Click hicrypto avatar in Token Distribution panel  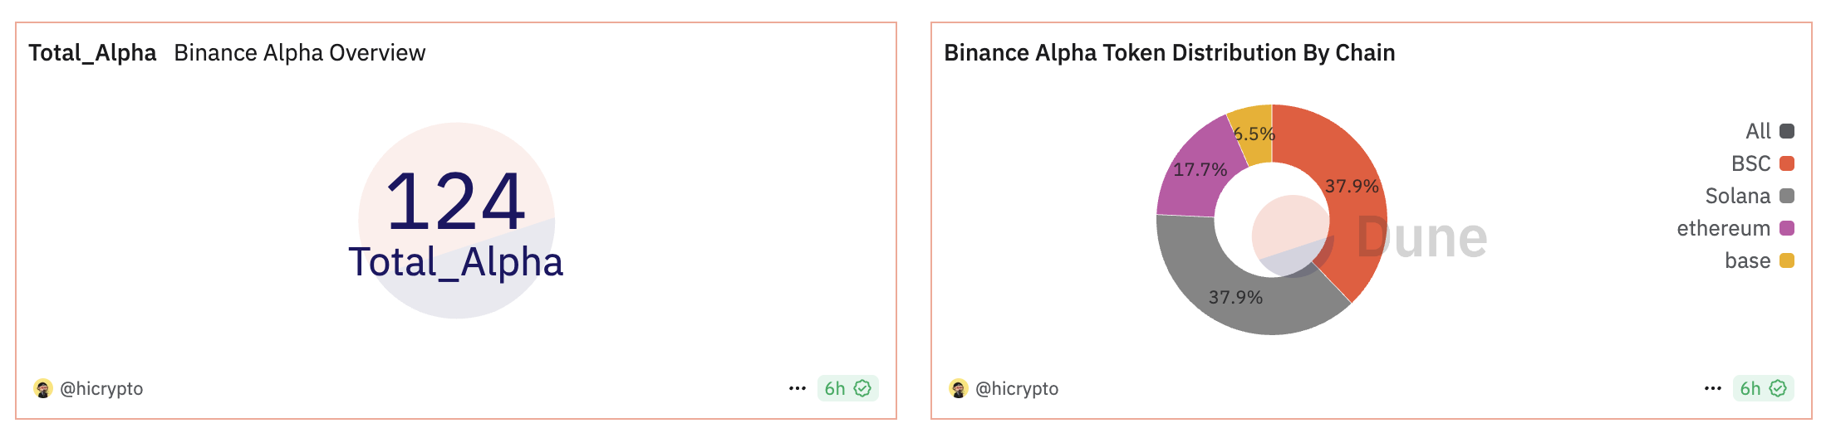(x=959, y=388)
